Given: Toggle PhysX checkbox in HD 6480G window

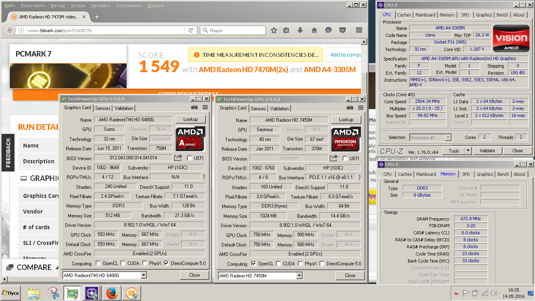Looking at the screenshot, I should coord(145,263).
